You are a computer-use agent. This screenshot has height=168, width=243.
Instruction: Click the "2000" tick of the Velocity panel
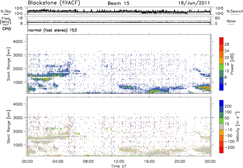point(18,131)
